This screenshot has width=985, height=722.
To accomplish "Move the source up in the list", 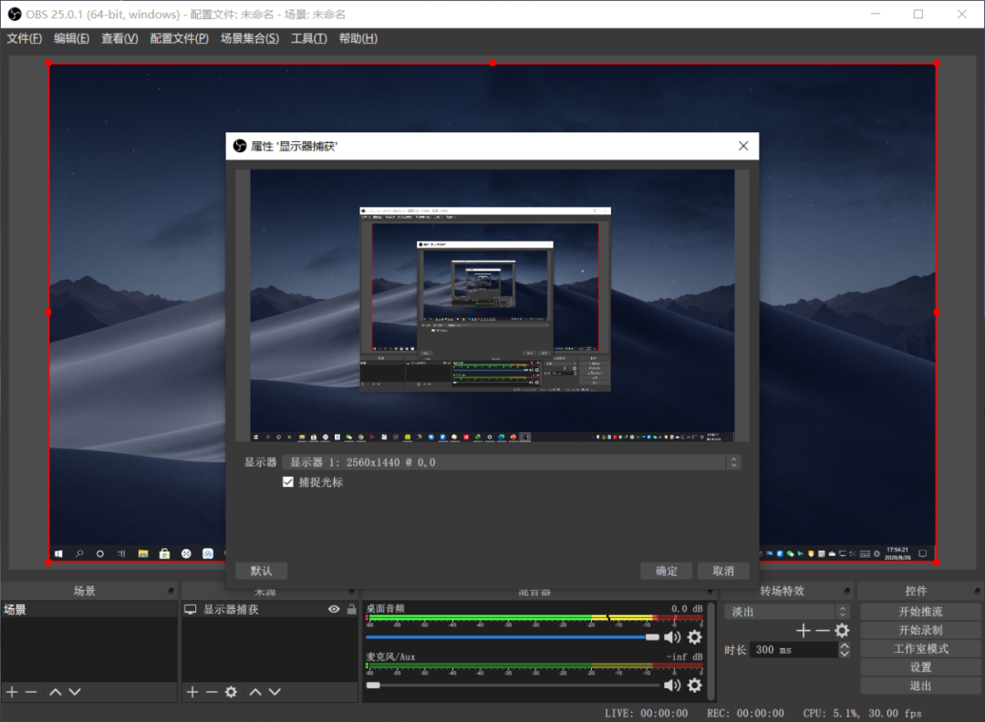I will pyautogui.click(x=255, y=692).
